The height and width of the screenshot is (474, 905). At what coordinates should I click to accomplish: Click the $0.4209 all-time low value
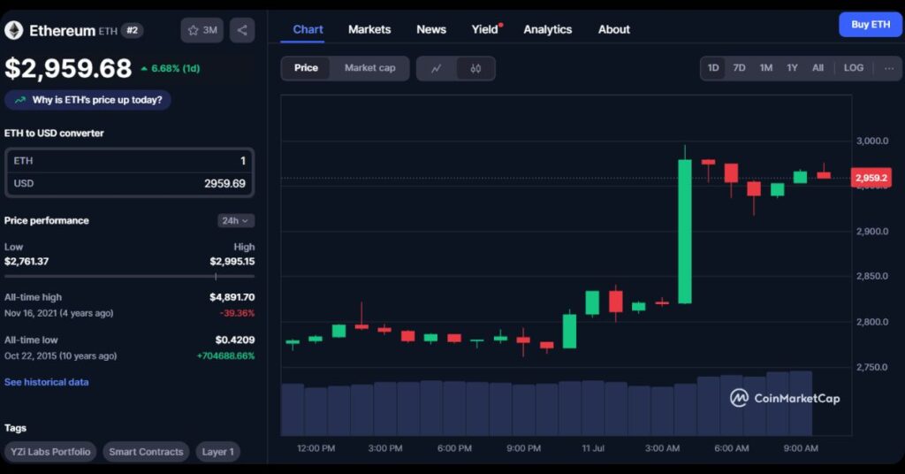(x=235, y=340)
